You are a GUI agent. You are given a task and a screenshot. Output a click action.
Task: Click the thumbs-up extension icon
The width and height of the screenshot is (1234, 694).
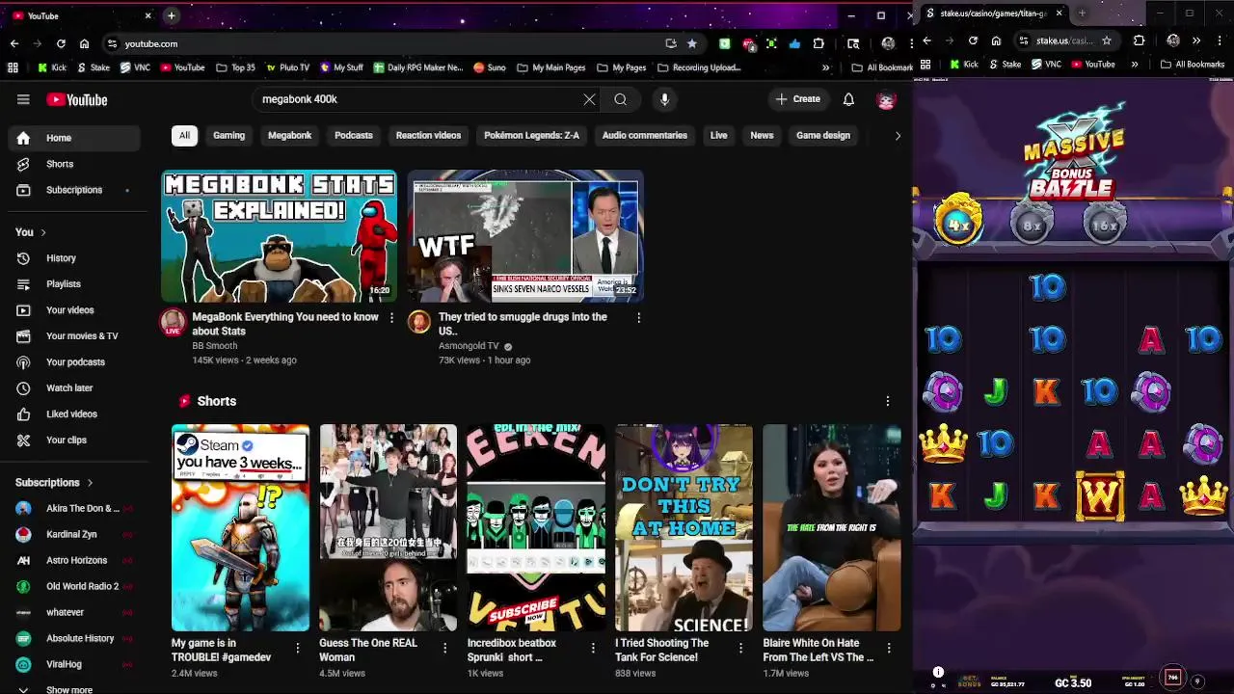point(794,43)
